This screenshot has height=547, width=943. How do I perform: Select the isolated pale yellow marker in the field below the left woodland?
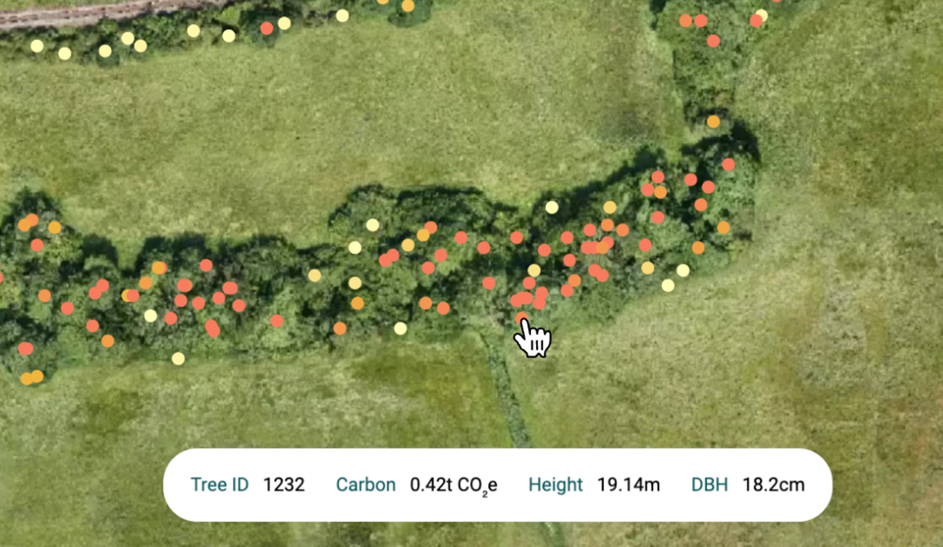(178, 358)
